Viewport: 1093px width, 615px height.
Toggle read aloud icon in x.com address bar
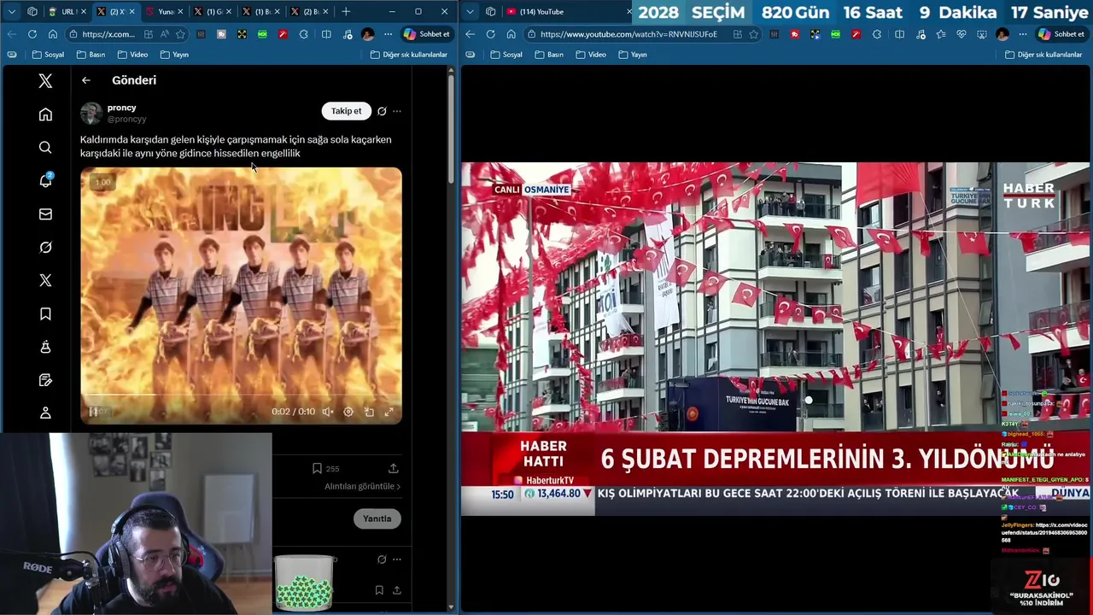tap(164, 34)
